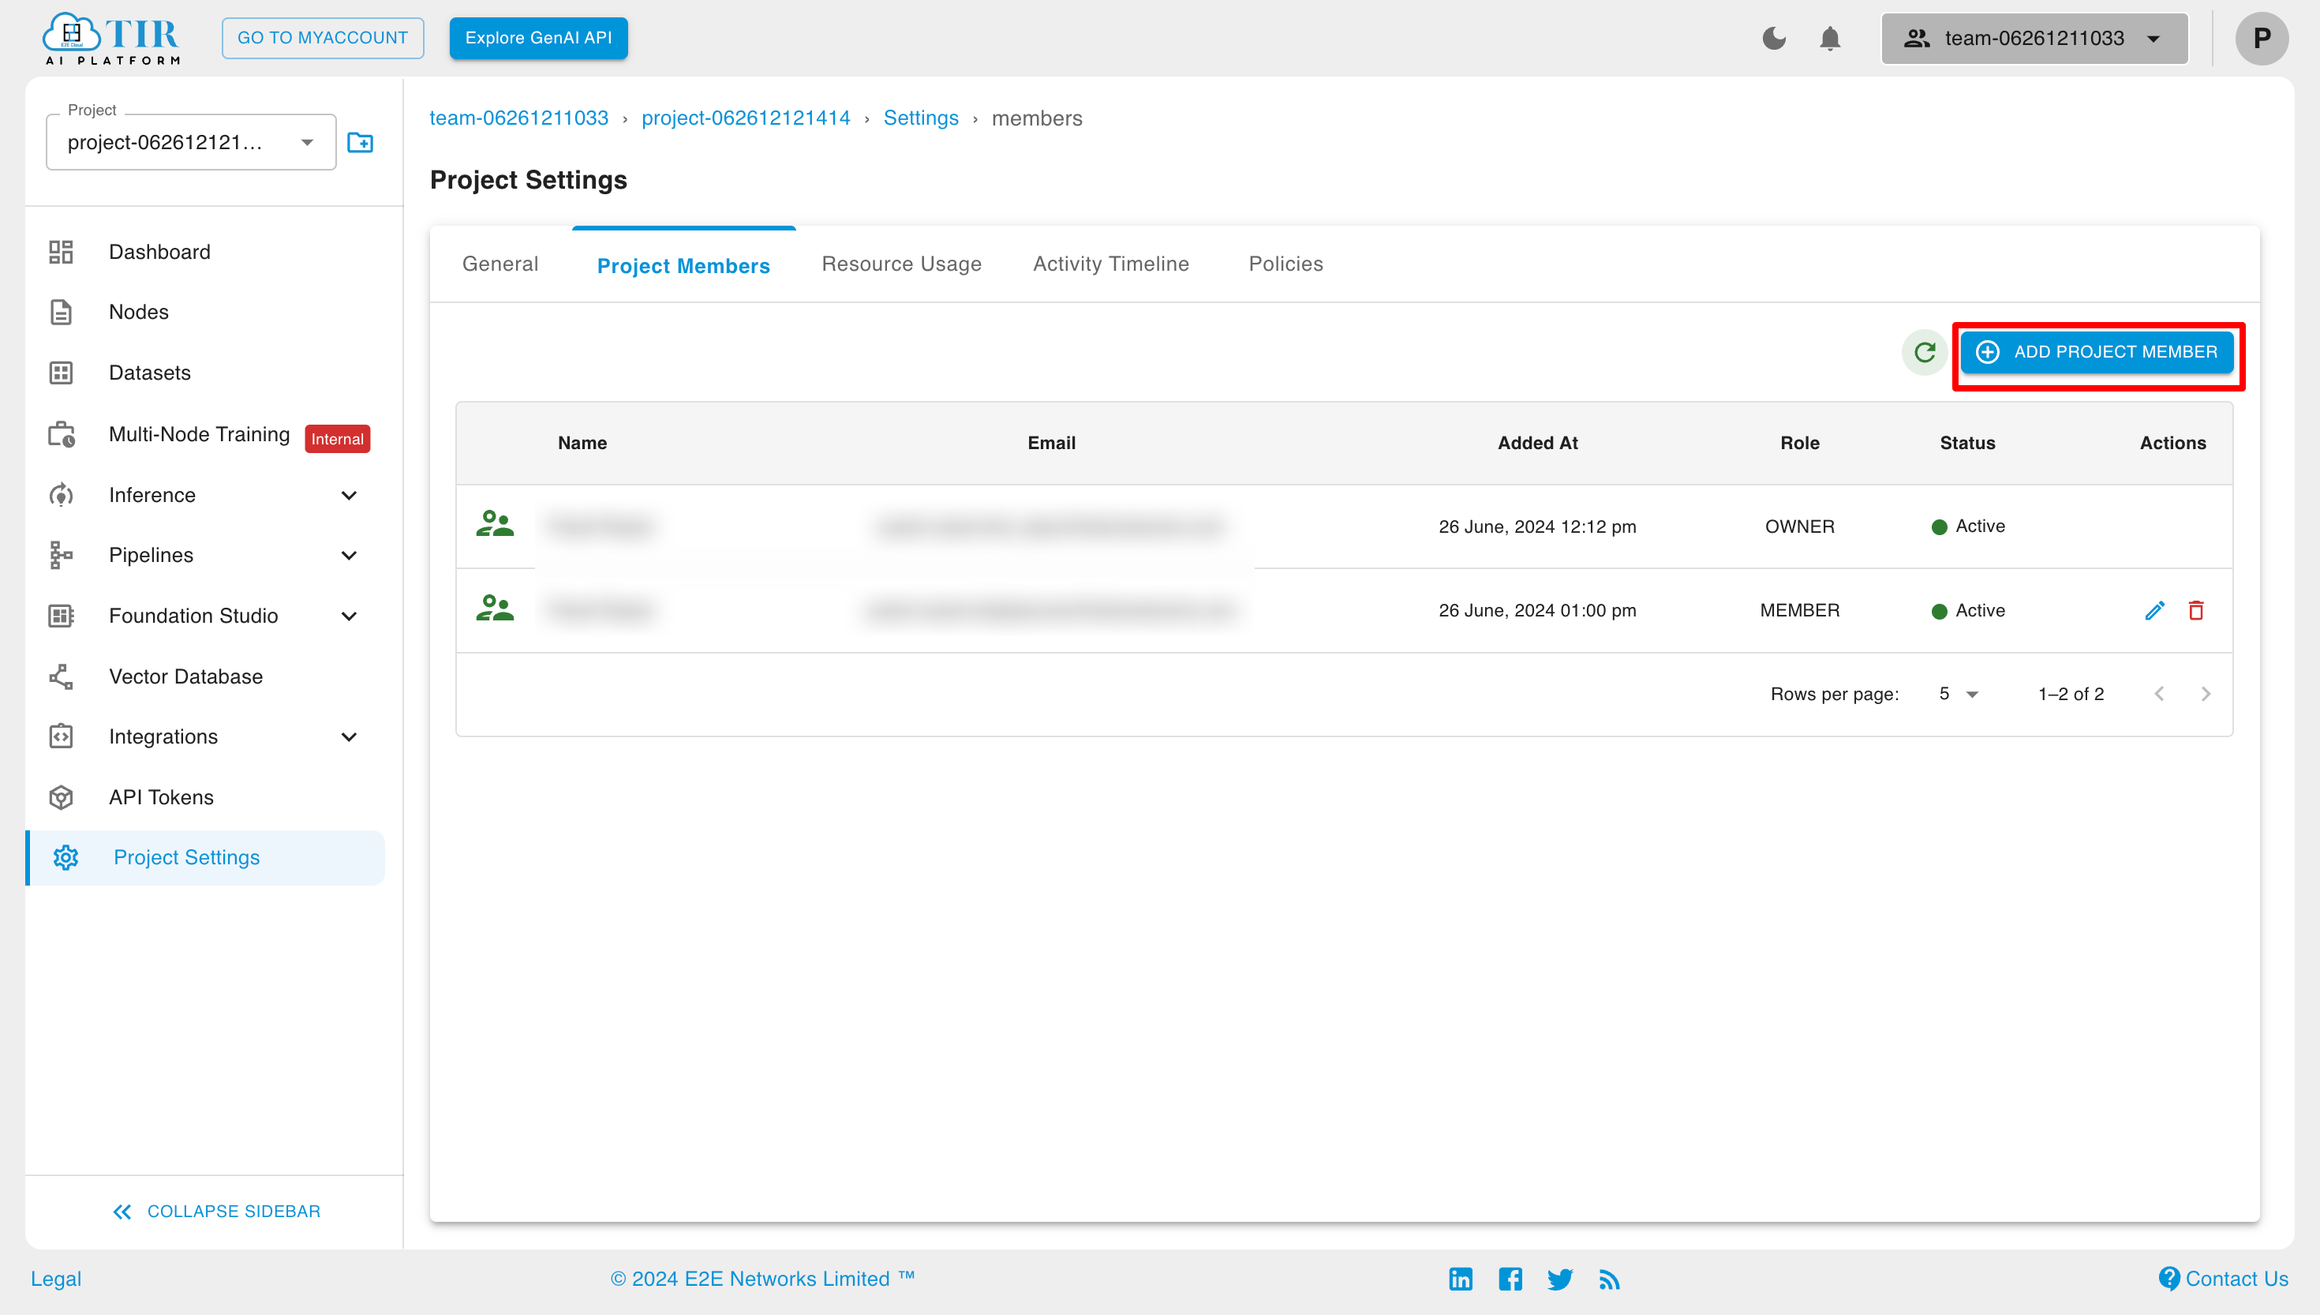Open the Twitter footer icon

point(1560,1279)
